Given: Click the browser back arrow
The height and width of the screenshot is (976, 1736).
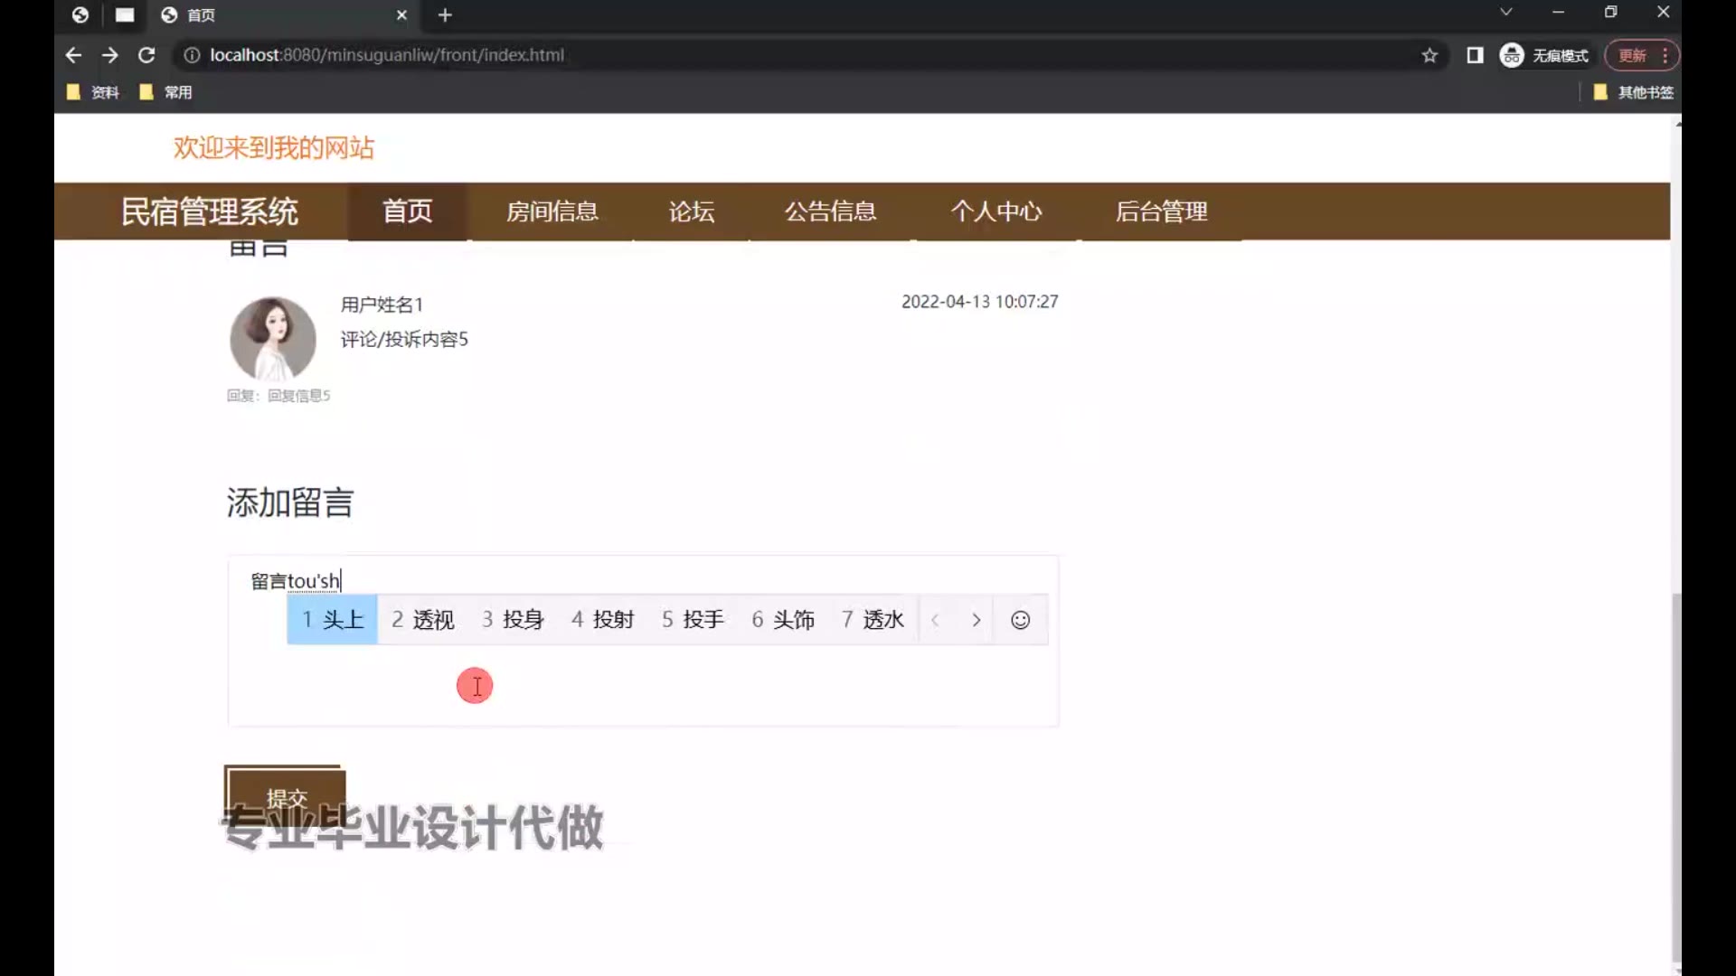Looking at the screenshot, I should tap(73, 55).
